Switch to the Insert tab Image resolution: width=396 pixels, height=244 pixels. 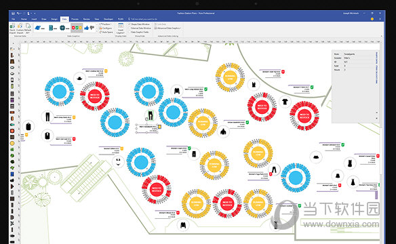(x=34, y=19)
